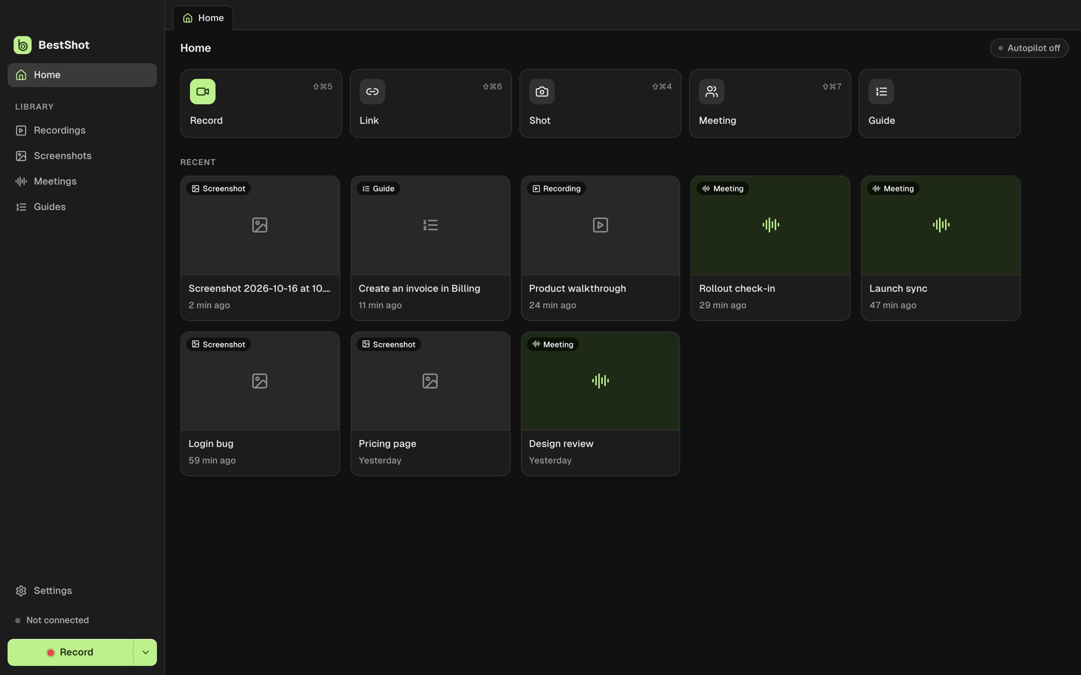Open Guides in the sidebar
This screenshot has height=675, width=1081.
point(82,207)
